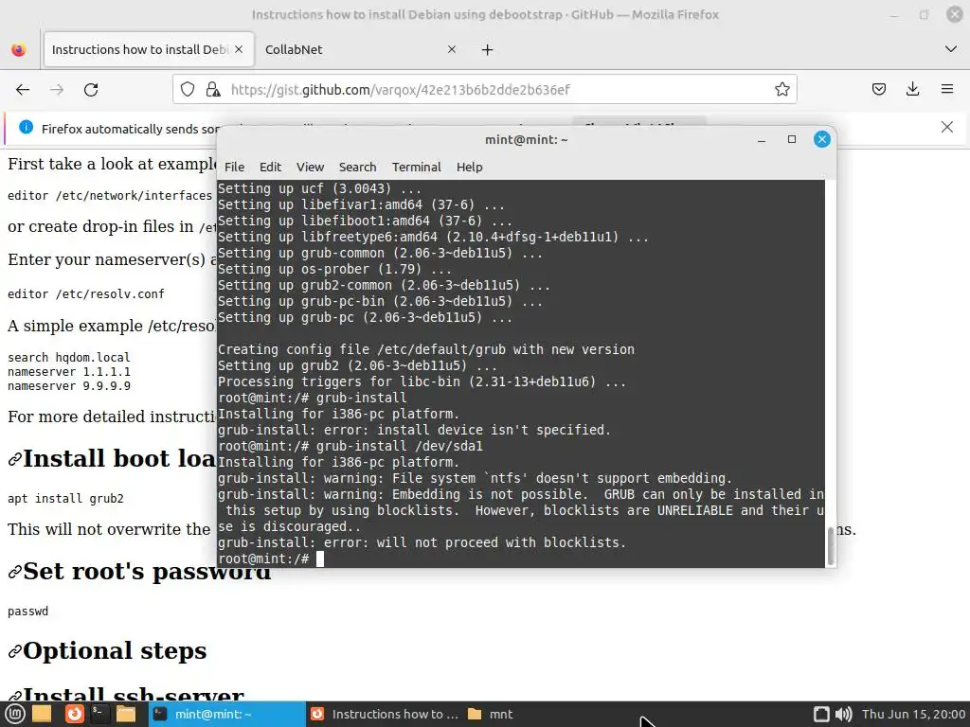Open the tracking protection shield icon

(x=188, y=90)
